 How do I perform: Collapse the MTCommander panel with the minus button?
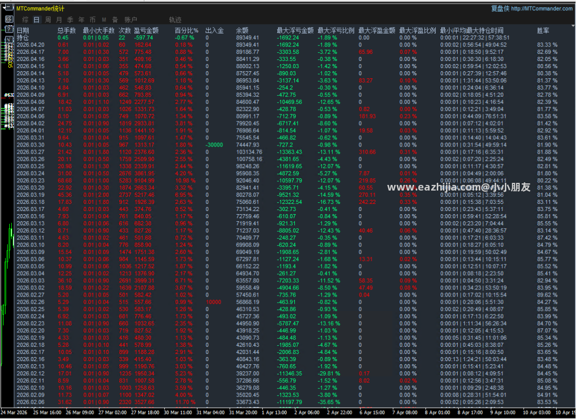click(x=8, y=8)
